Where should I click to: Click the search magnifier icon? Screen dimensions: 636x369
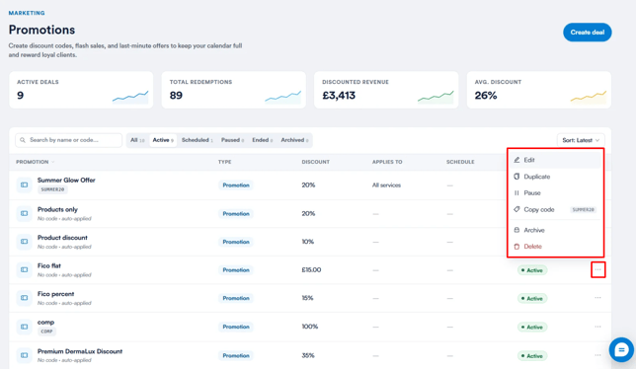(23, 140)
